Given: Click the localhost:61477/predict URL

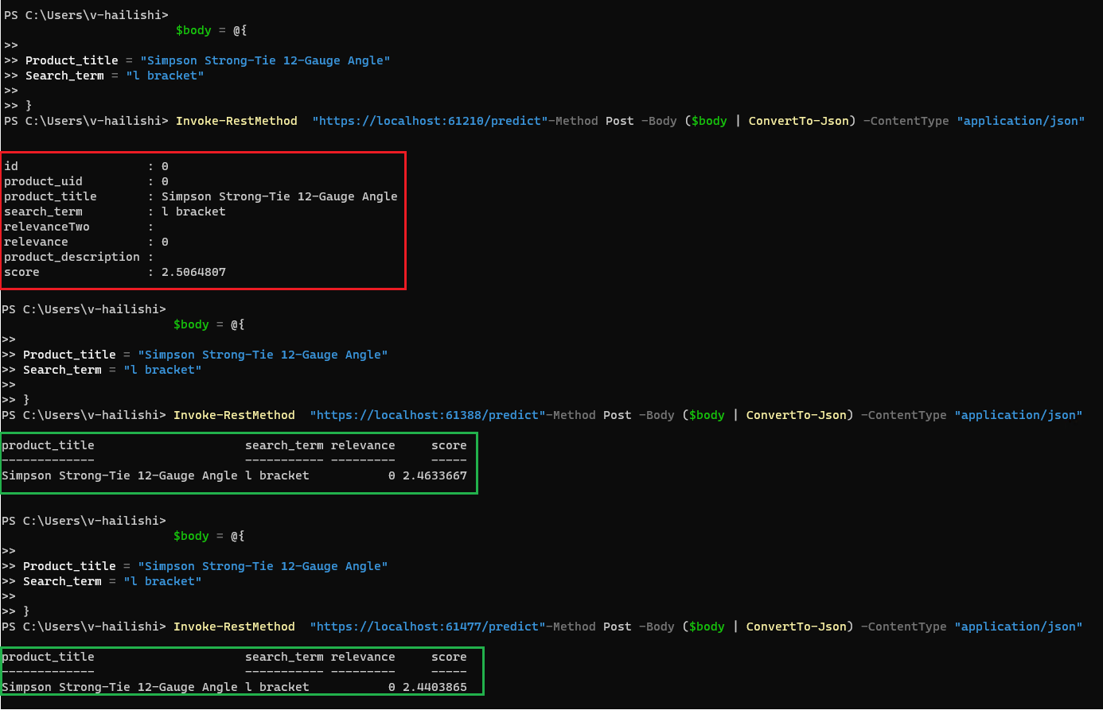Looking at the screenshot, I should pos(426,627).
